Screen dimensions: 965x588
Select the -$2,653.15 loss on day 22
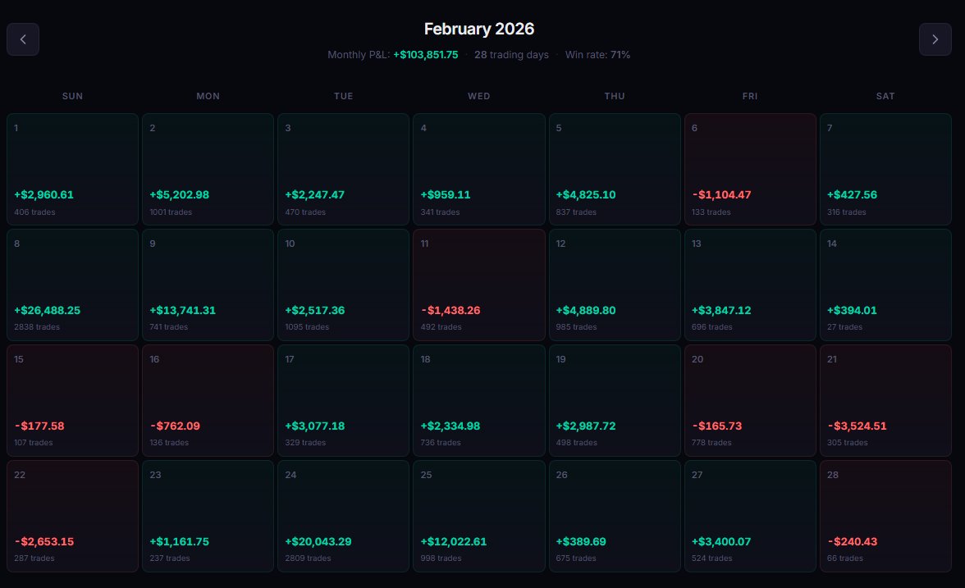point(43,542)
